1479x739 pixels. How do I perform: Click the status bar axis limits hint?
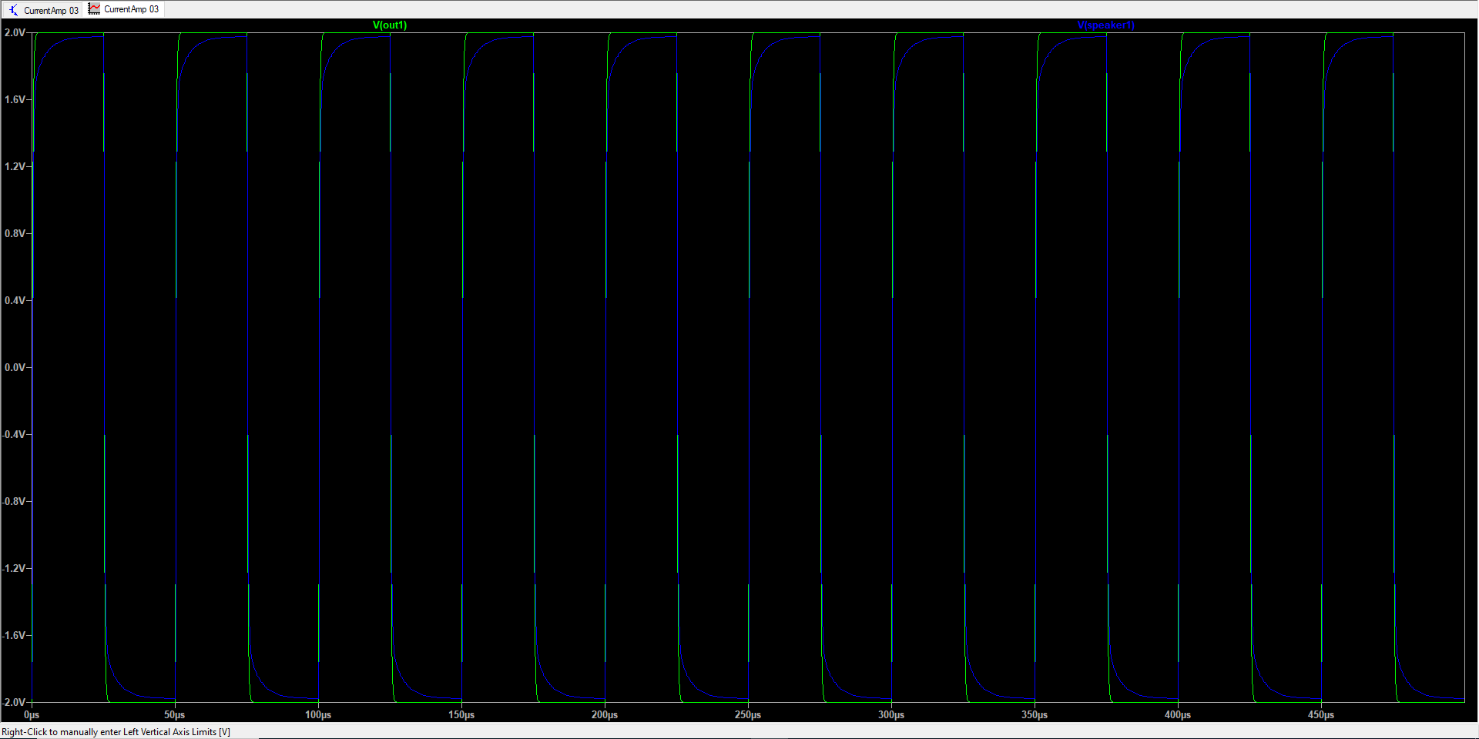116,732
